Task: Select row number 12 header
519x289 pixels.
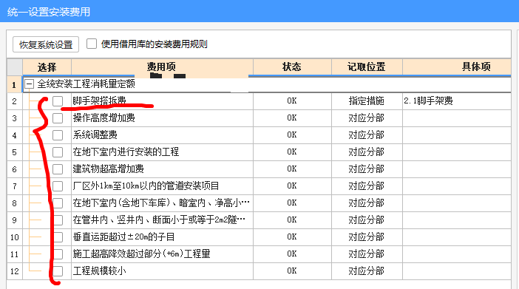Action: click(x=15, y=271)
